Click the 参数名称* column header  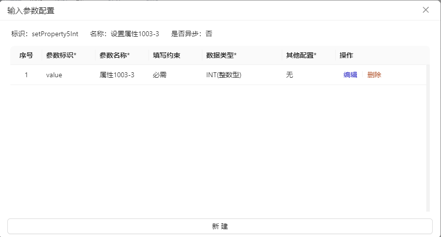coord(115,55)
